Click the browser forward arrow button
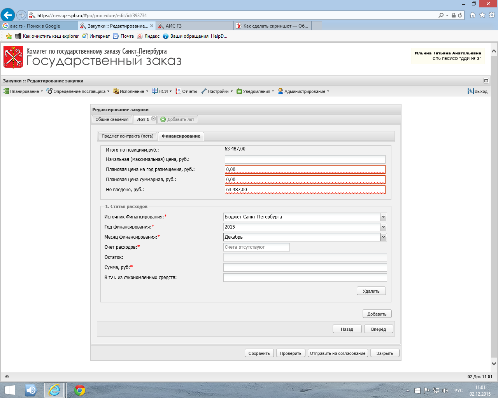This screenshot has height=398, width=498. click(x=21, y=15)
